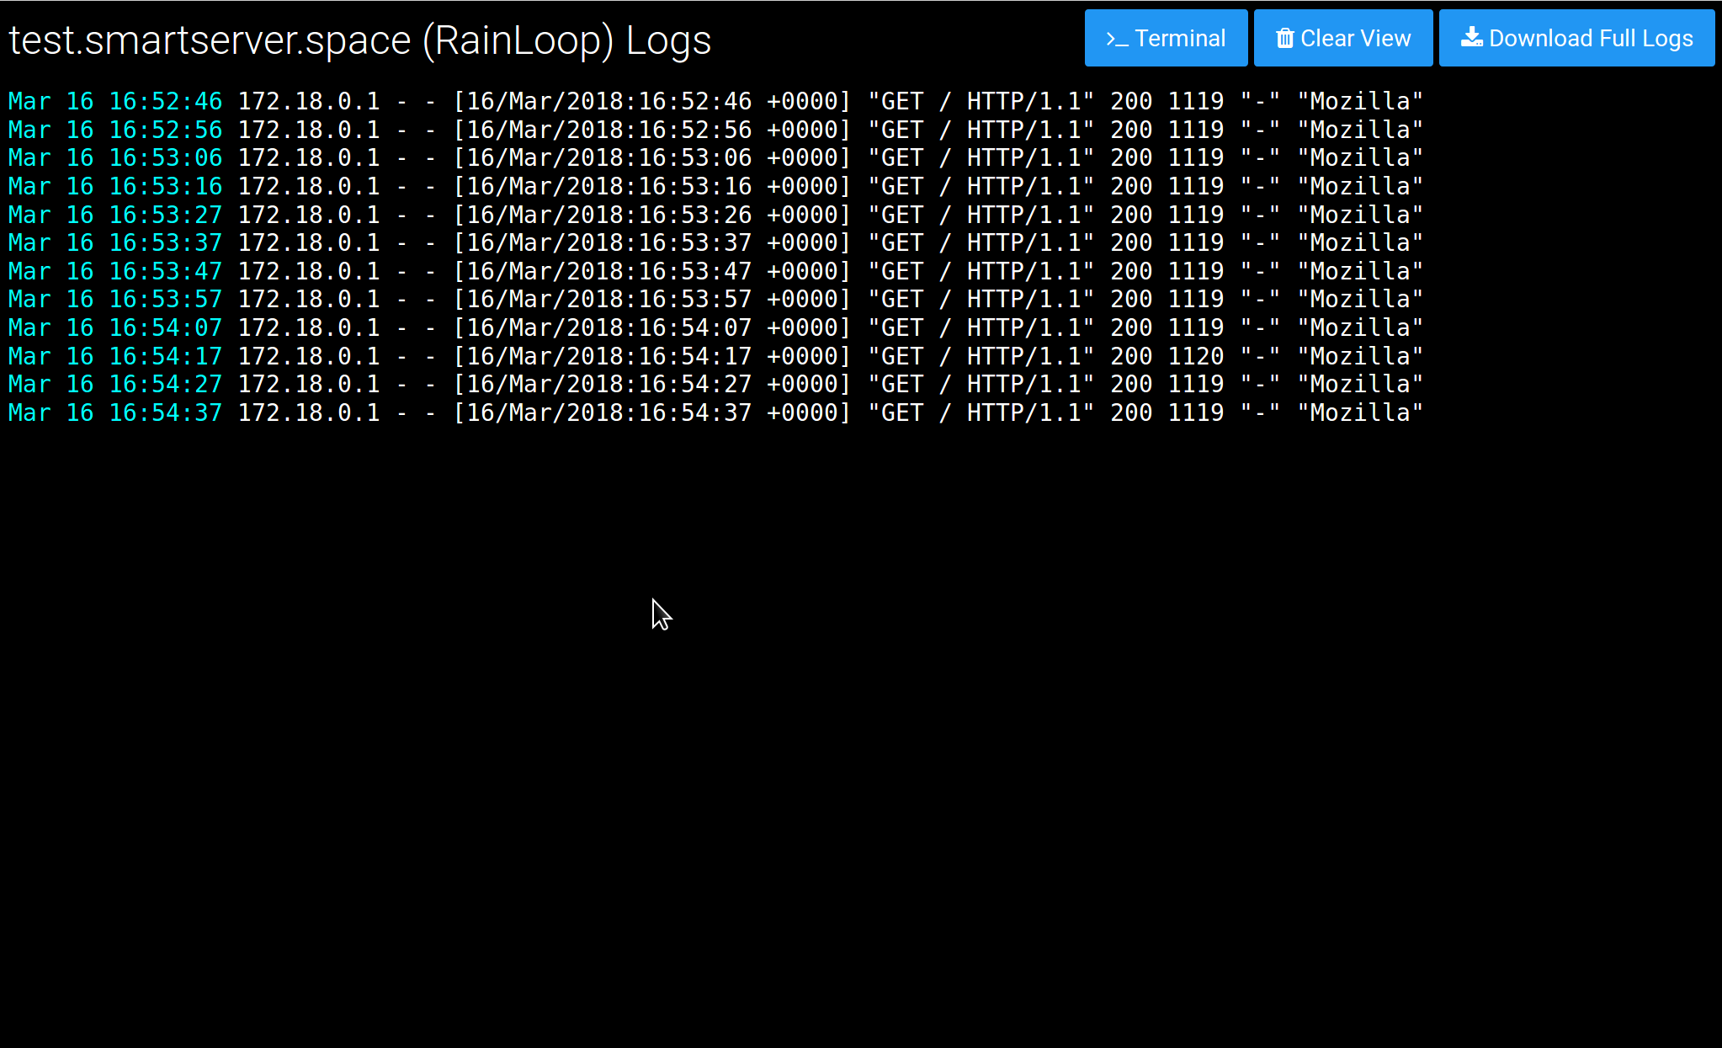Select the log entry at 16:53:37

715,243
